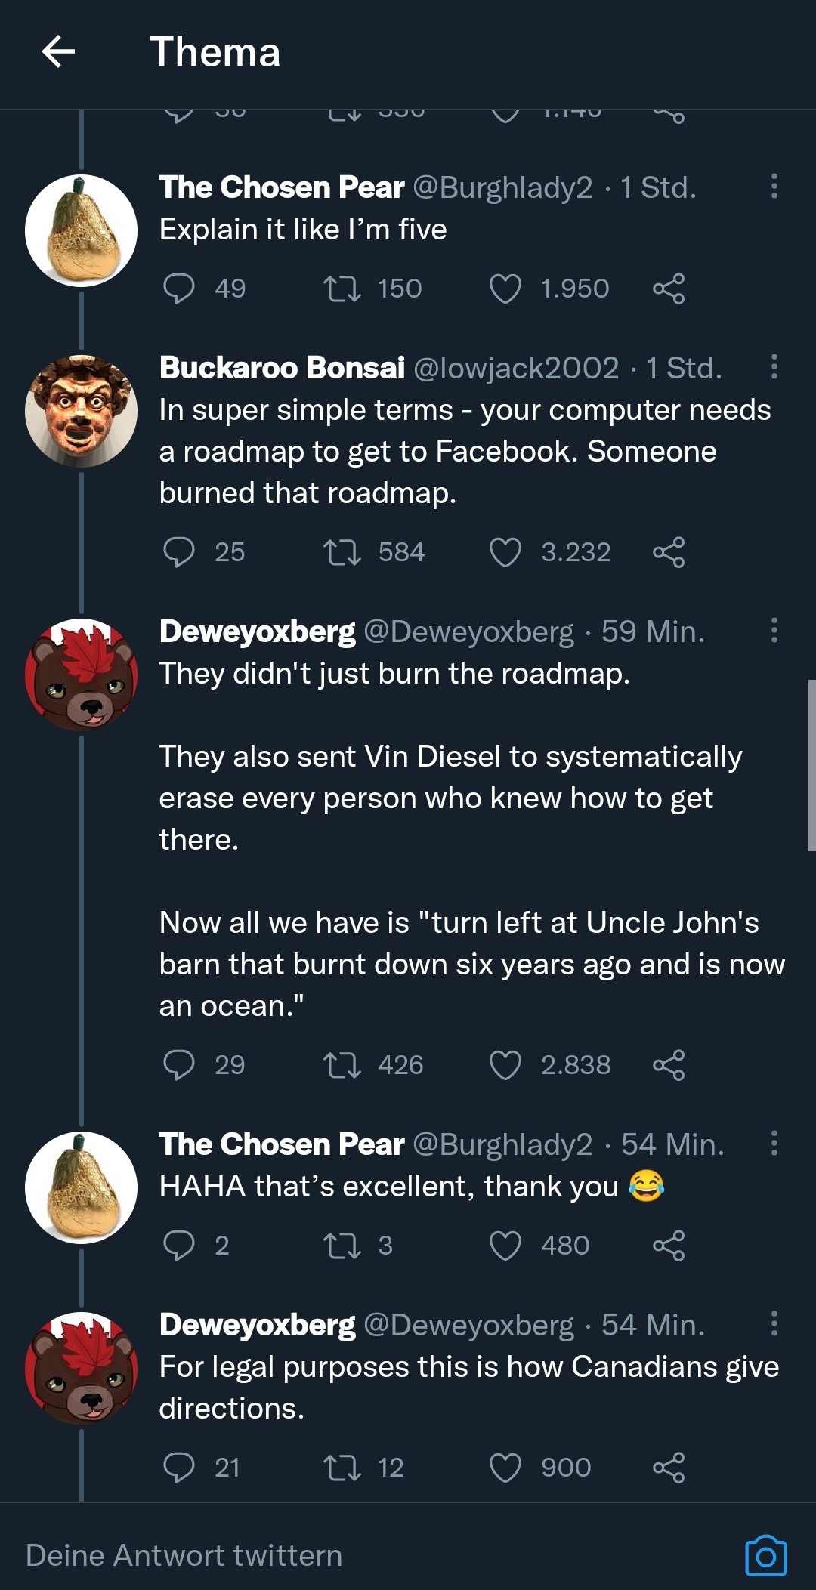
Task: Open camera icon in reply bar
Action: point(765,1556)
